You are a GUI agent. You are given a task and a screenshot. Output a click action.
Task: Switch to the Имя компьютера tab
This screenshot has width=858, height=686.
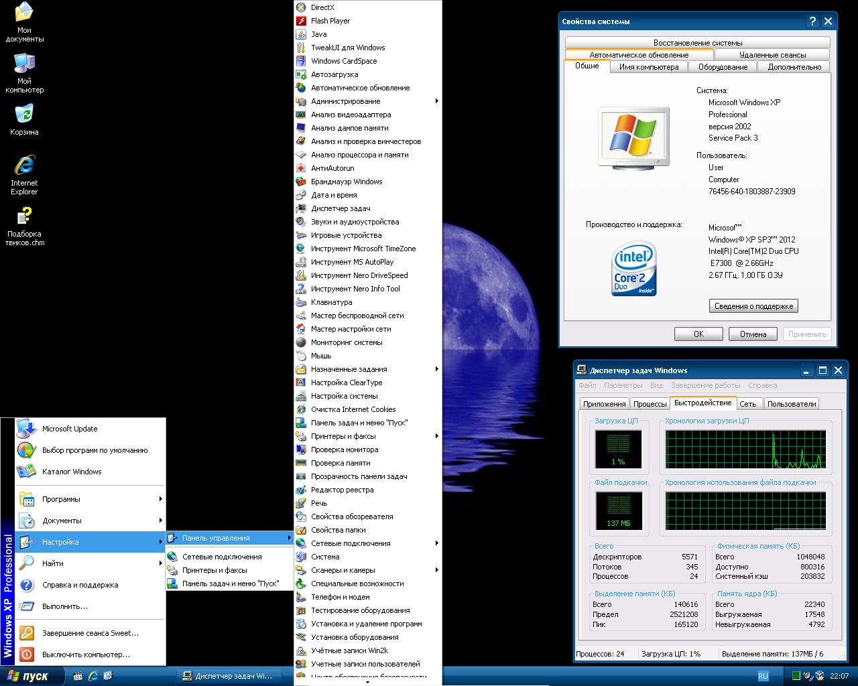click(x=649, y=67)
